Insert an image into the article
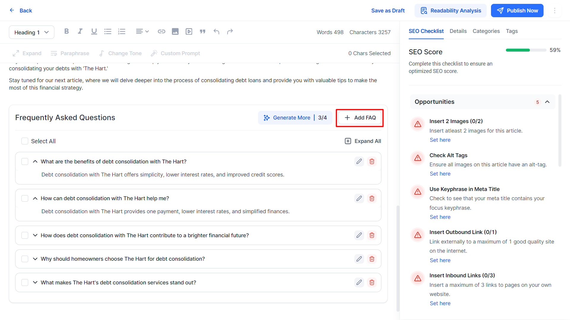The width and height of the screenshot is (570, 320). [175, 31]
